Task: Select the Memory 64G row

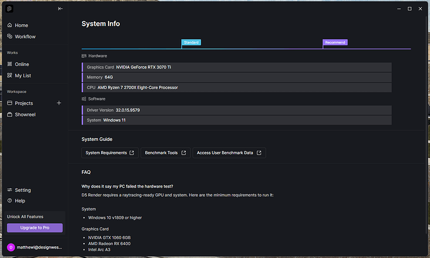Action: tap(237, 77)
